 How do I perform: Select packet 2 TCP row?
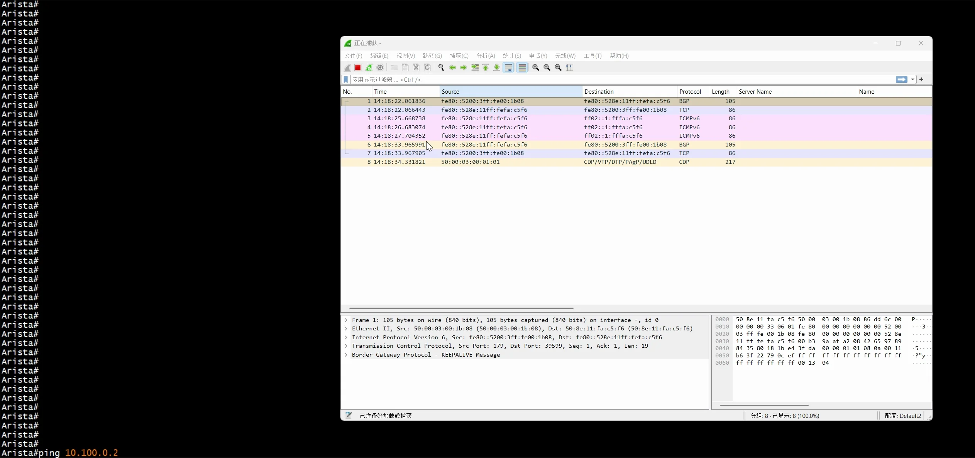click(x=636, y=110)
